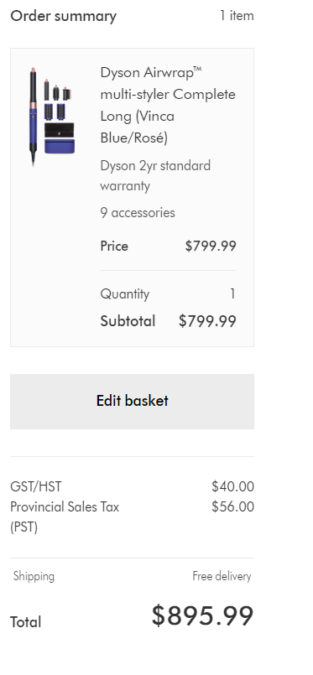Click the Order summary heading
The width and height of the screenshot is (313, 675).
pos(63,17)
